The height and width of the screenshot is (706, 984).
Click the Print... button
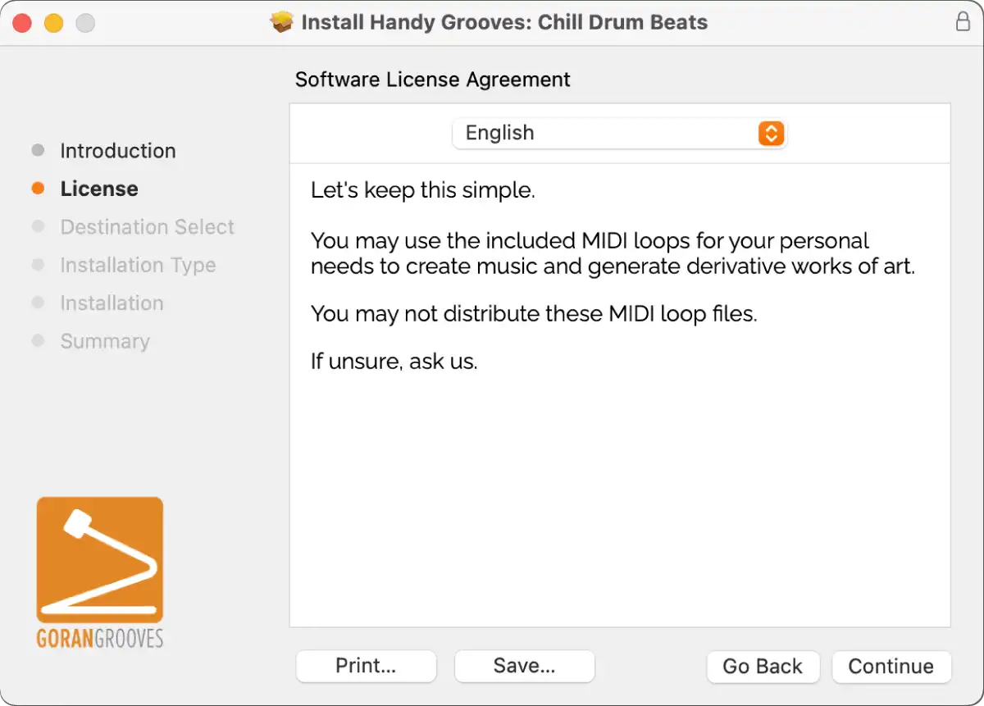[x=366, y=666]
